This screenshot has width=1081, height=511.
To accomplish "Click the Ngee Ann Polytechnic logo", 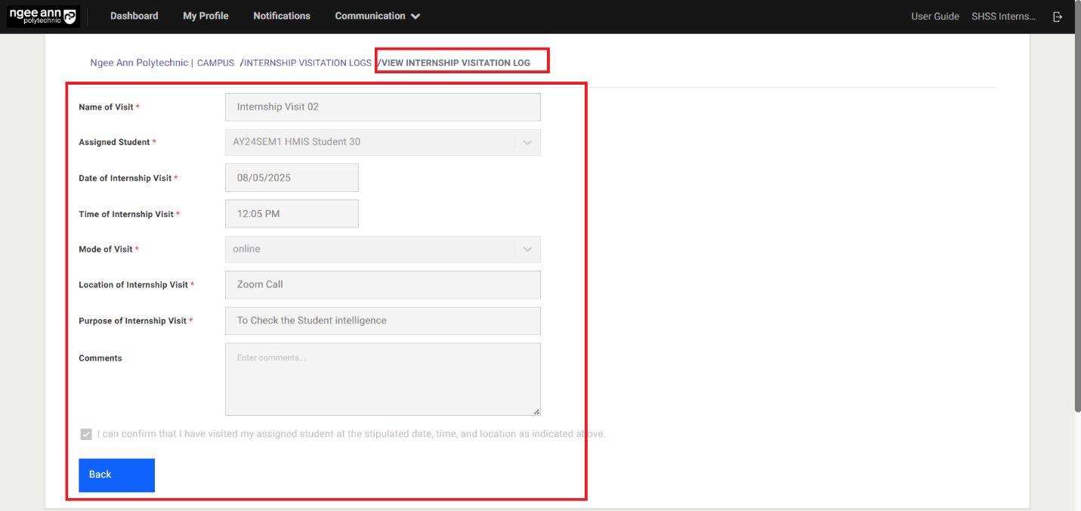I will tap(43, 17).
